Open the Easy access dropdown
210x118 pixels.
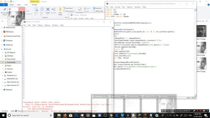(69, 11)
